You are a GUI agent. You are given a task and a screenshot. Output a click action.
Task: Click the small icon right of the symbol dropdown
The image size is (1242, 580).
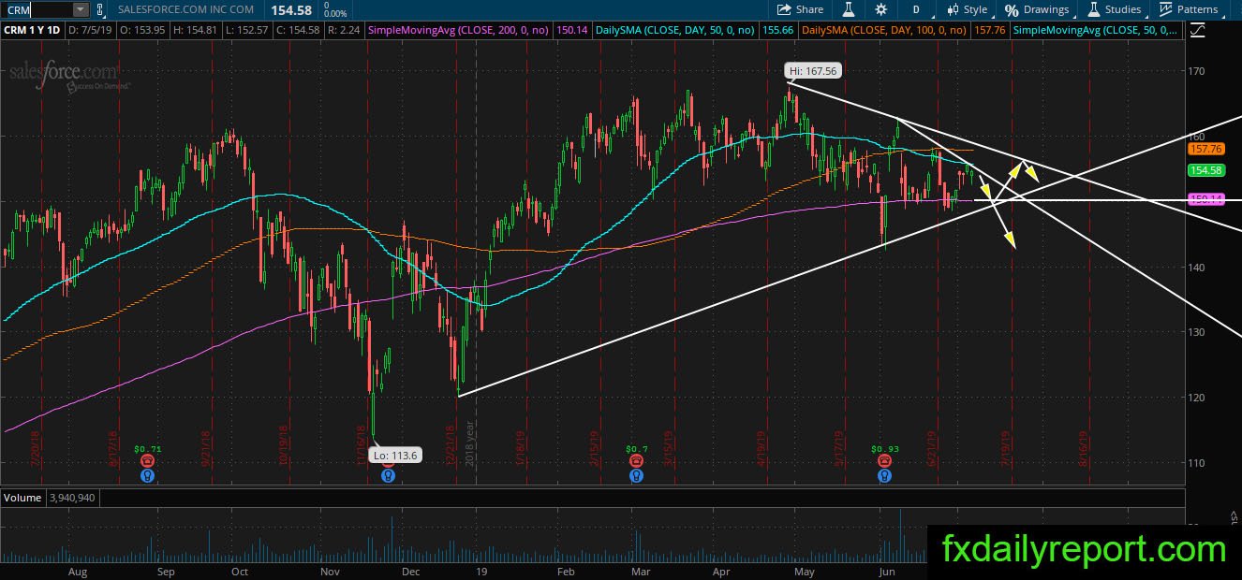tap(100, 9)
